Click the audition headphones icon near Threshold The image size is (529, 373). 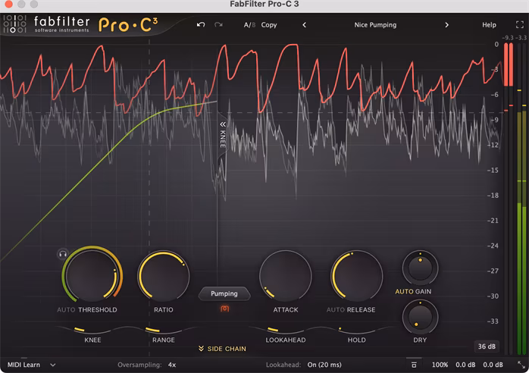click(x=63, y=254)
